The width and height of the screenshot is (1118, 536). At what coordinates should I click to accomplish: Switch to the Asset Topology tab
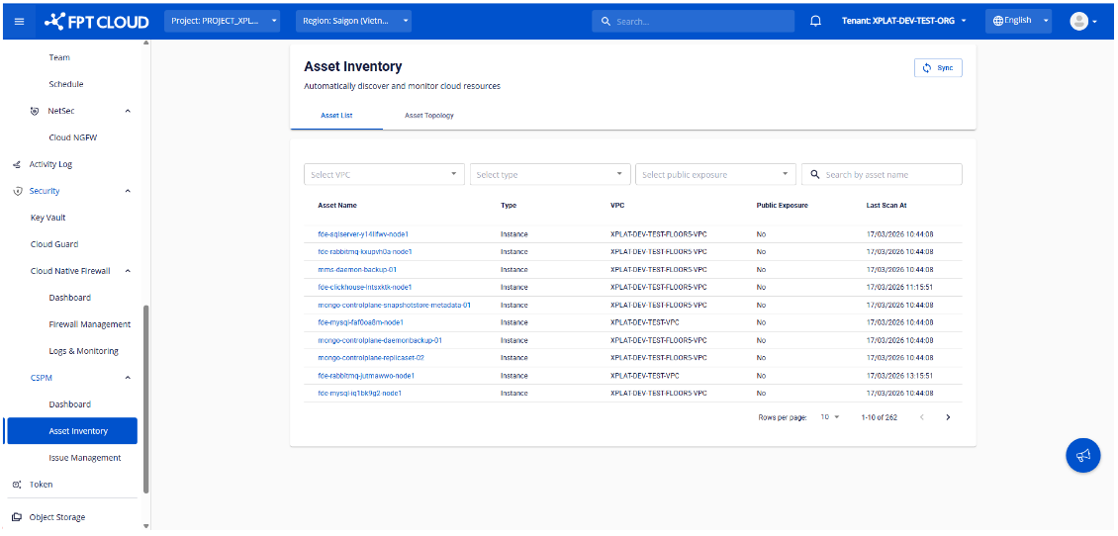428,116
